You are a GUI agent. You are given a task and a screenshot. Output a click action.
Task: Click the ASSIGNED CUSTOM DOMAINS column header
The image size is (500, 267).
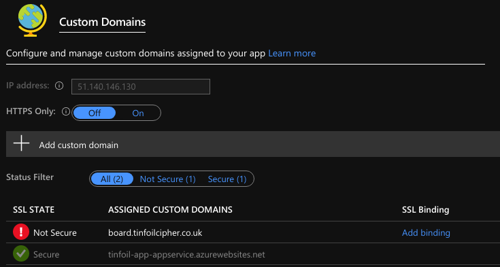(x=170, y=210)
